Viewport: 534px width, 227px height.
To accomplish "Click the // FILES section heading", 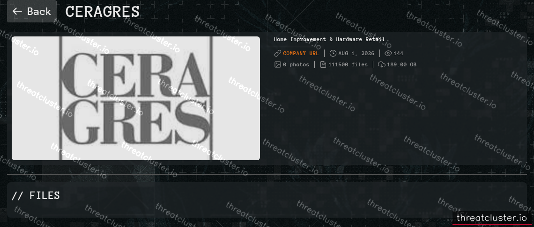I will (x=36, y=195).
